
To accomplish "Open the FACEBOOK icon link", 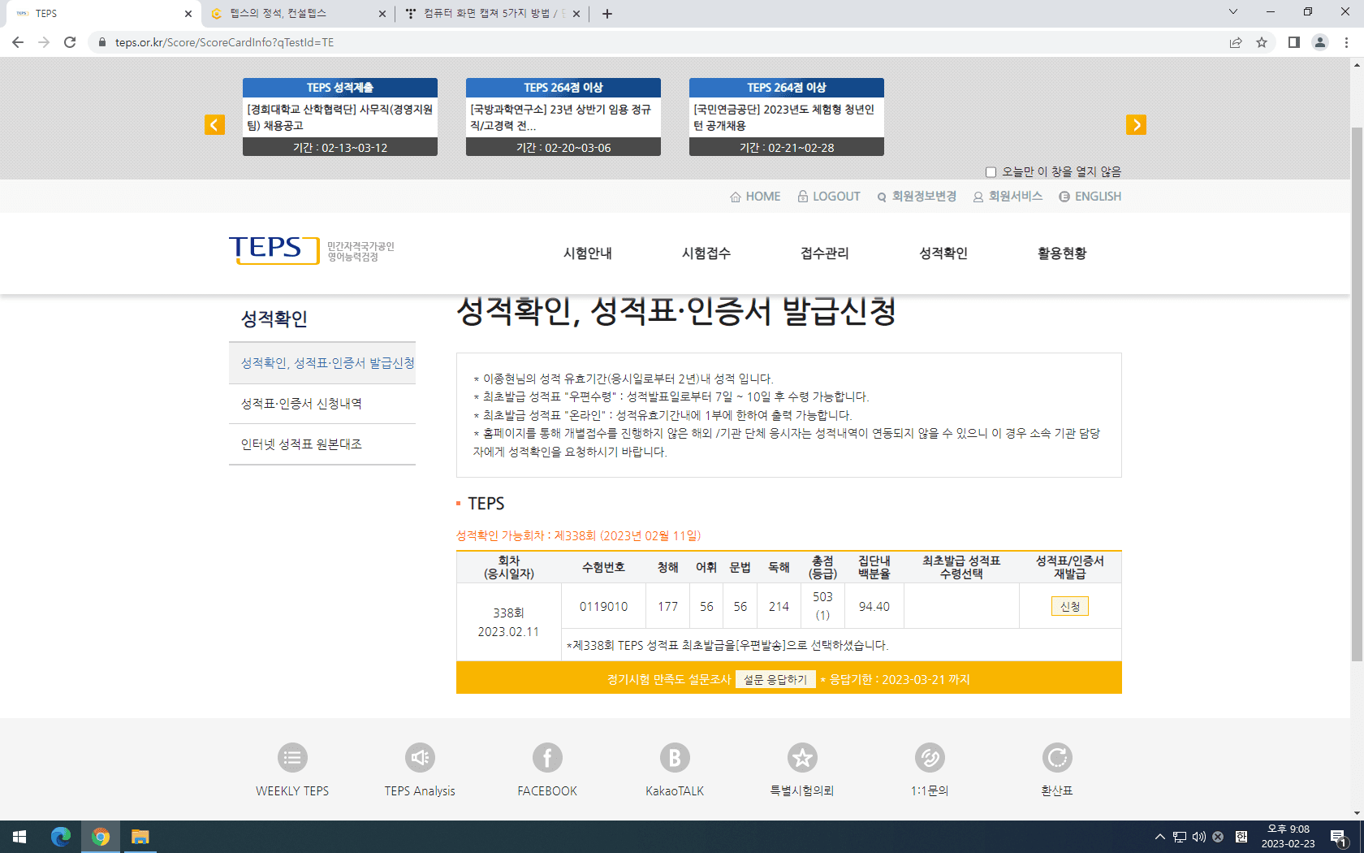I will 547,758.
